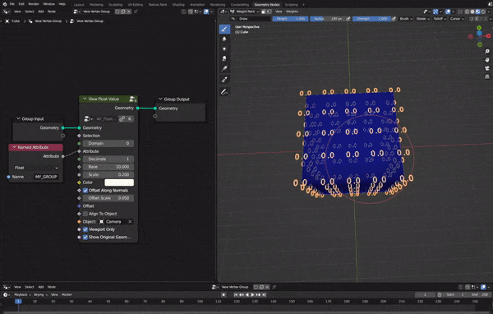Screen dimensions: 493x314
Task: Select the Blur weight paint tool
Action: tap(224, 39)
